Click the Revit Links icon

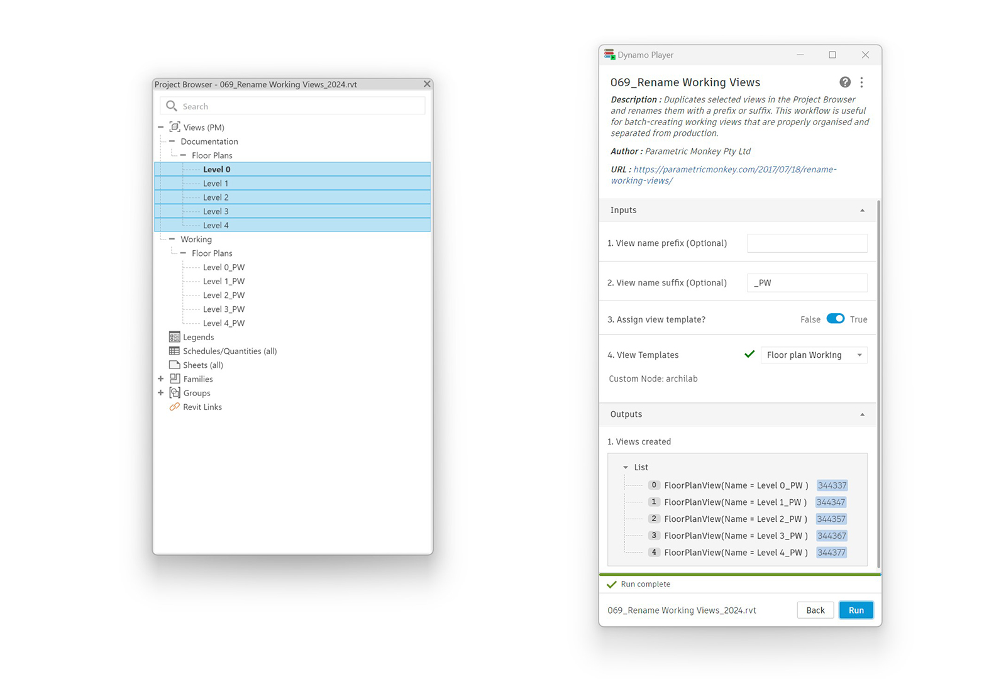175,407
